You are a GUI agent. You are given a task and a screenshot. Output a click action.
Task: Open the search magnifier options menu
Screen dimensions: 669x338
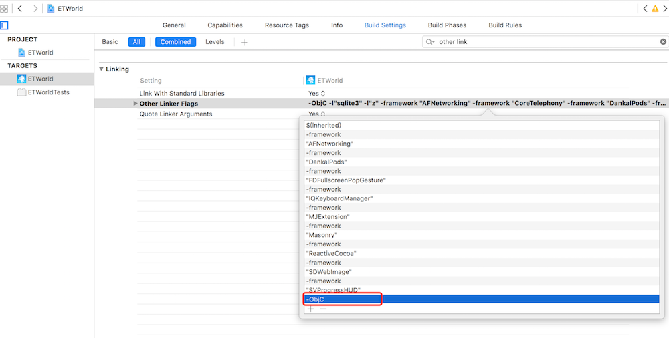[x=430, y=42]
